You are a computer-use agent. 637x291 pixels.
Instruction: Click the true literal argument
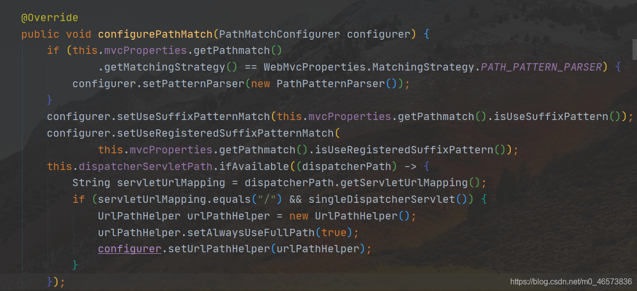click(x=333, y=232)
